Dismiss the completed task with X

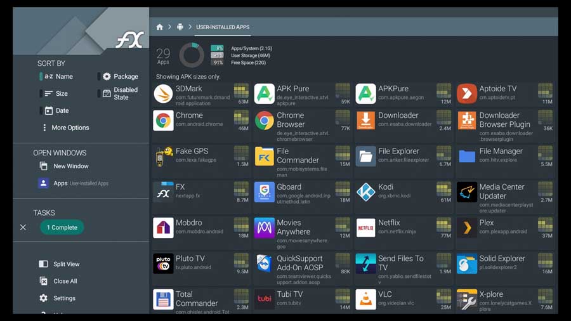click(23, 228)
